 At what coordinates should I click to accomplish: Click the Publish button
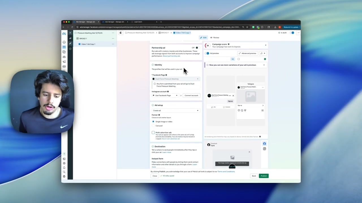point(264,176)
